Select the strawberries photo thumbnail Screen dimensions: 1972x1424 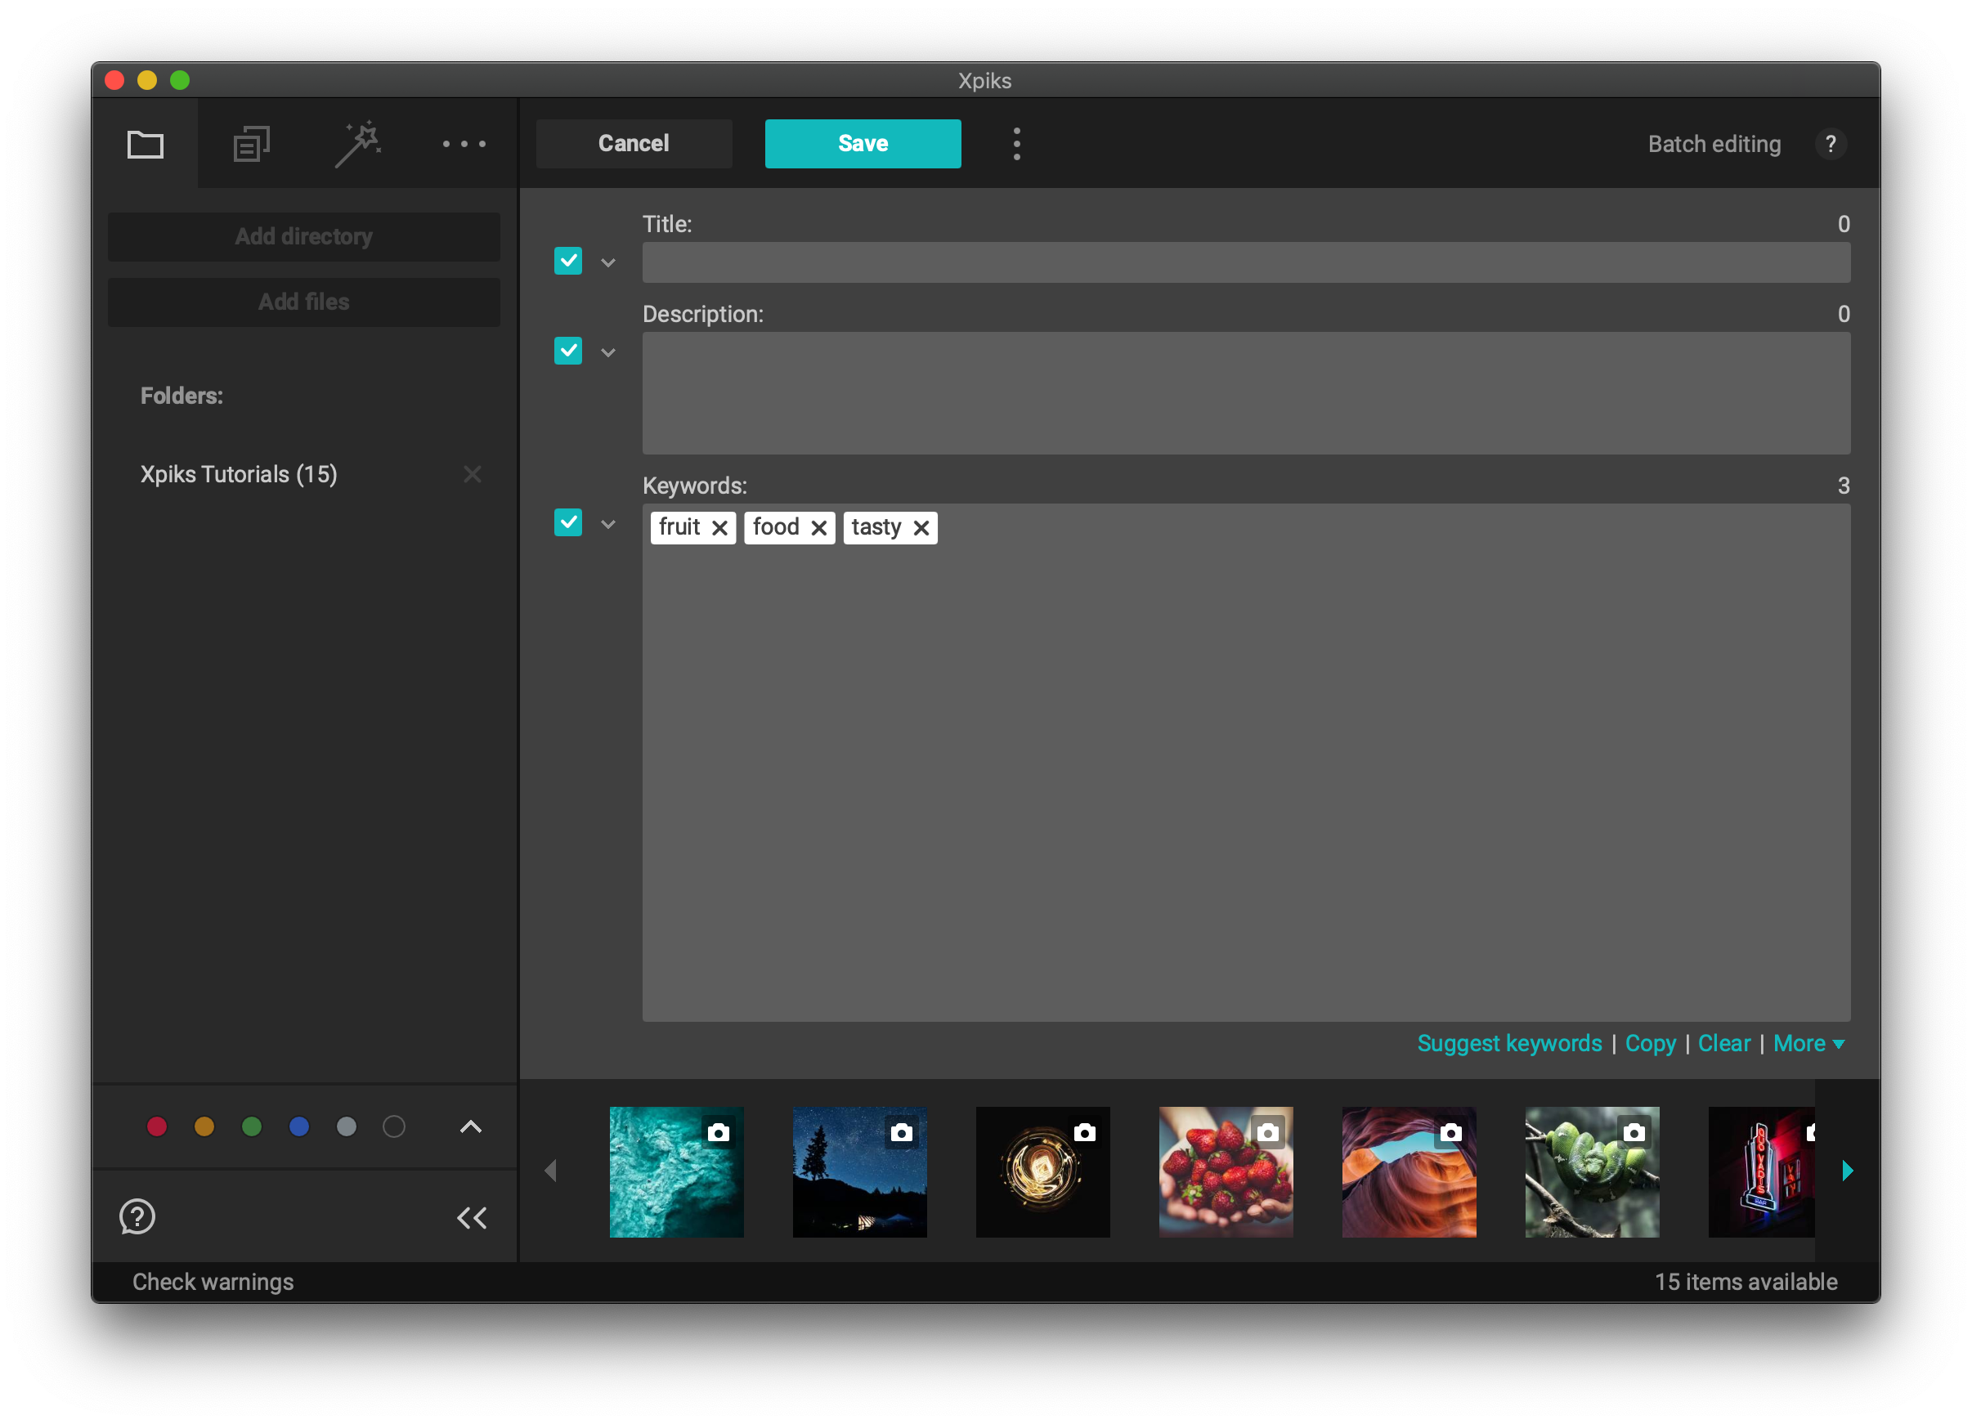point(1226,1172)
